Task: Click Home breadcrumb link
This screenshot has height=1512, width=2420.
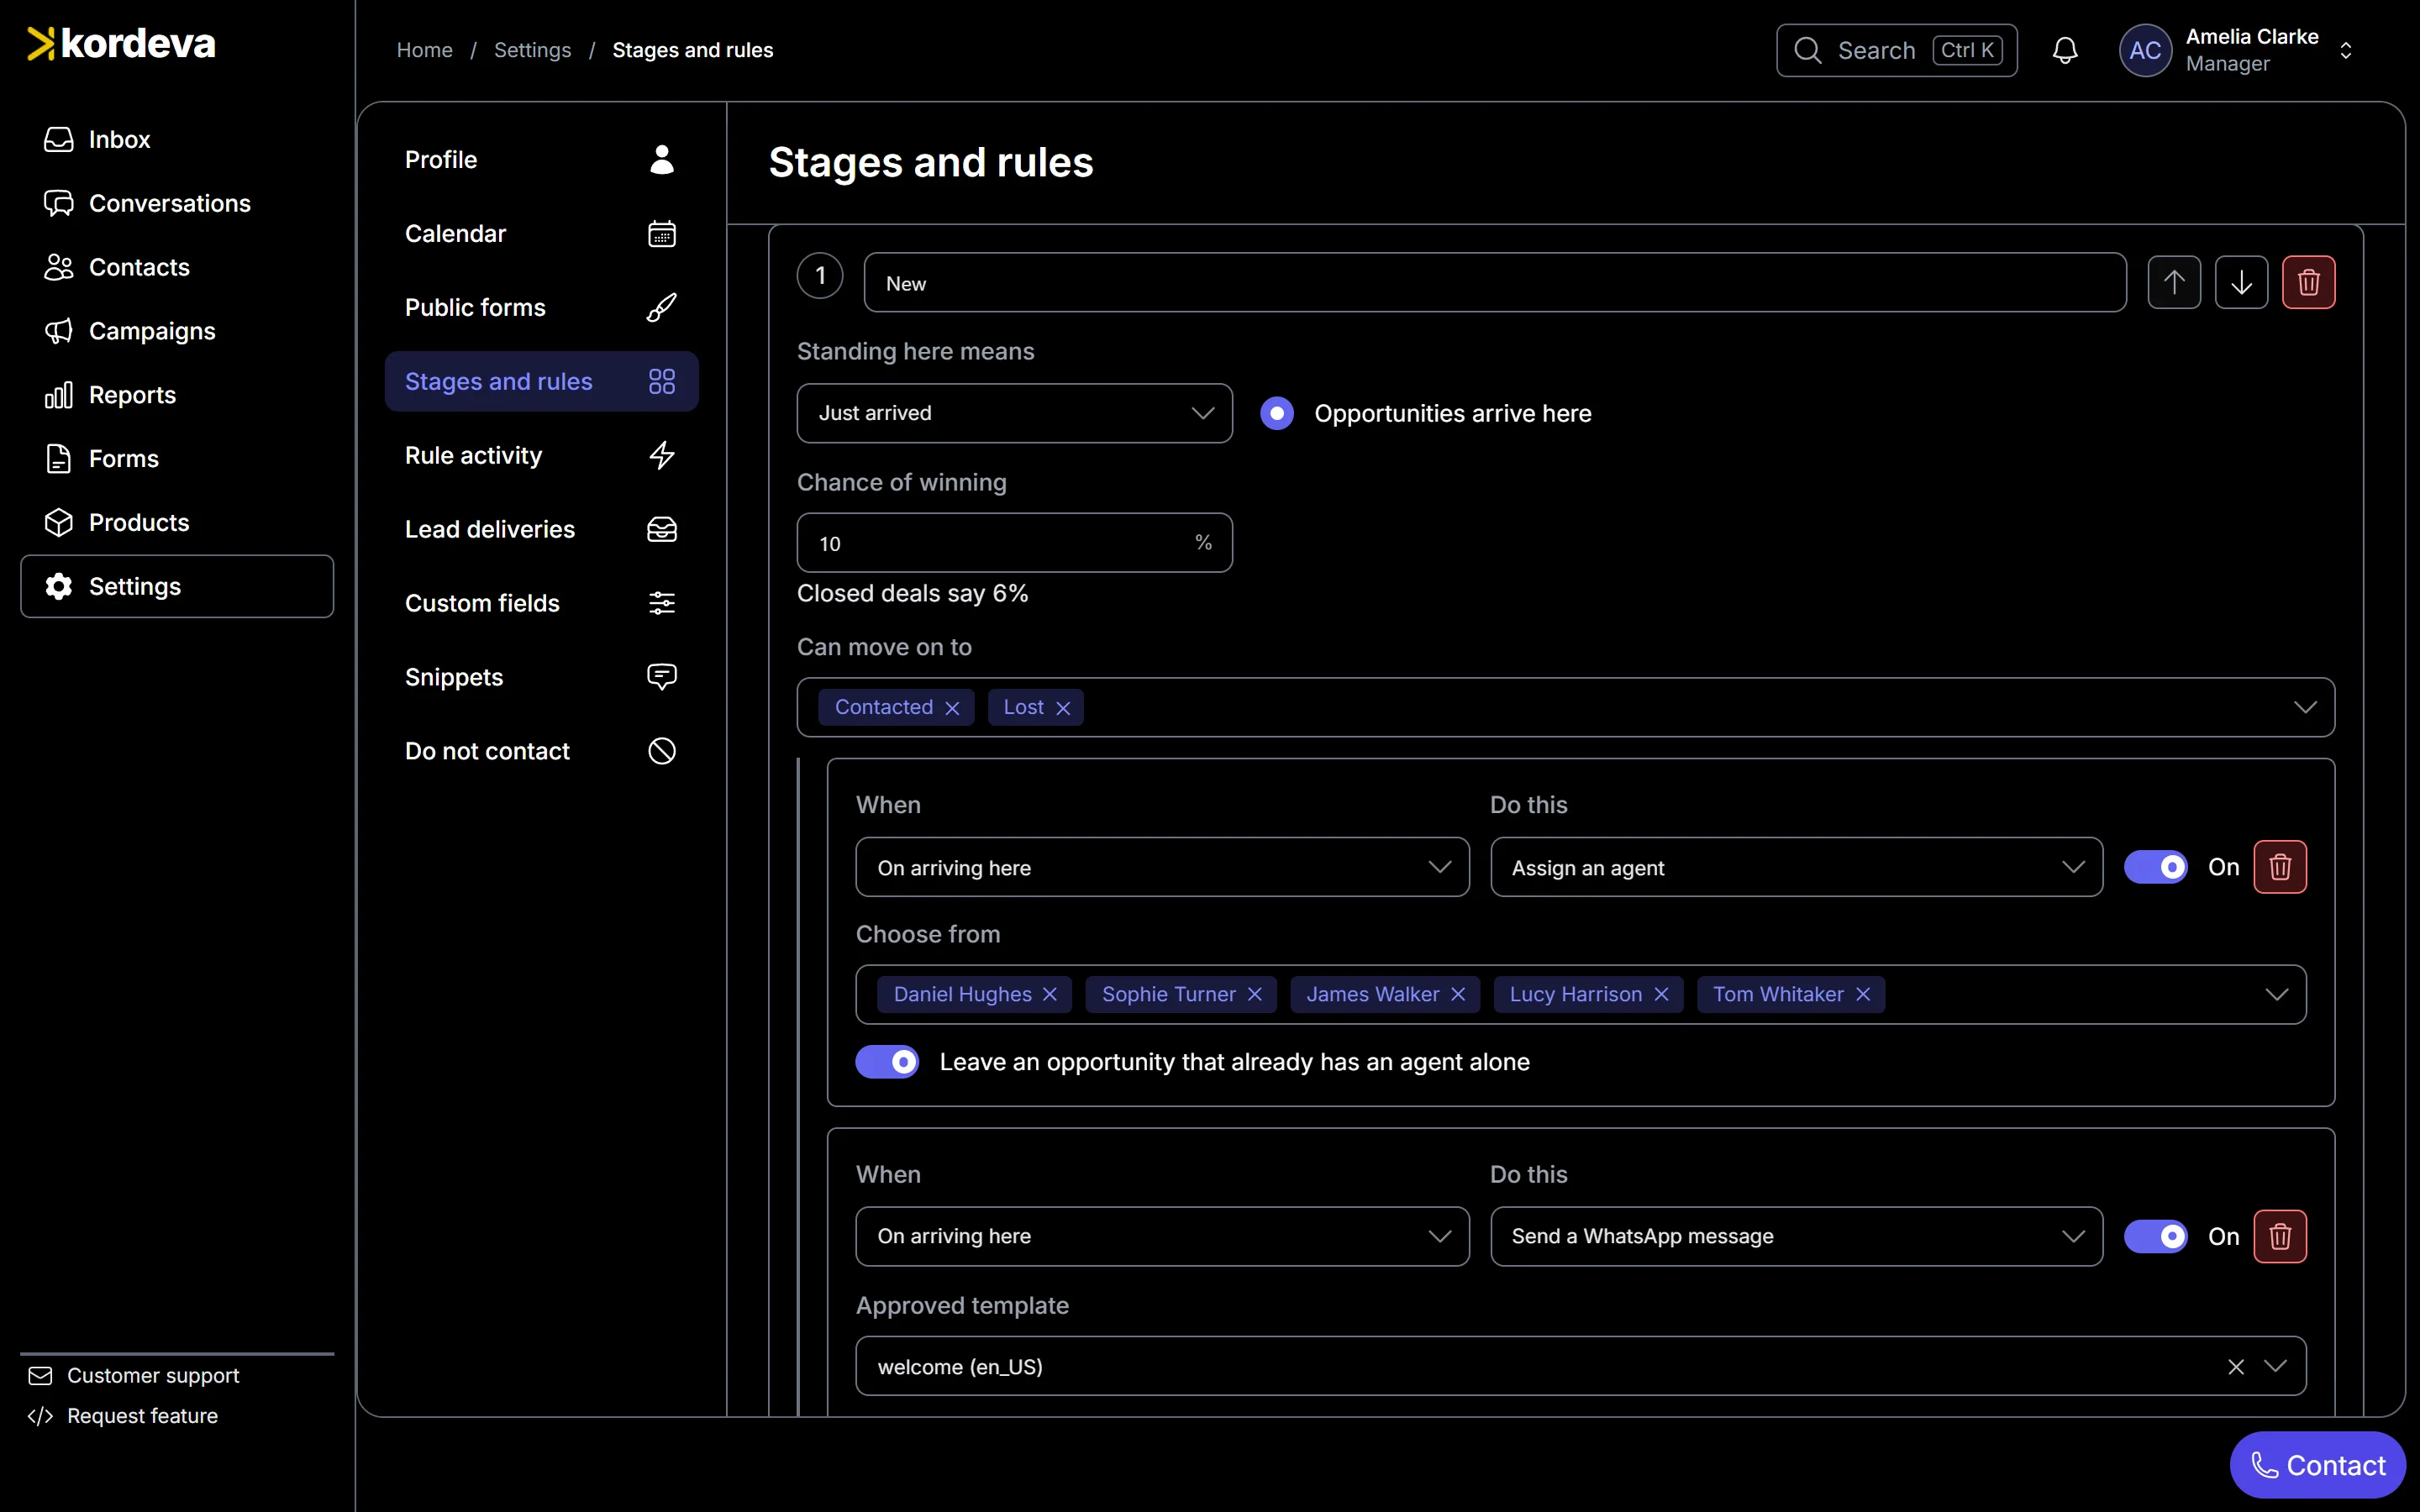Action: [x=424, y=50]
